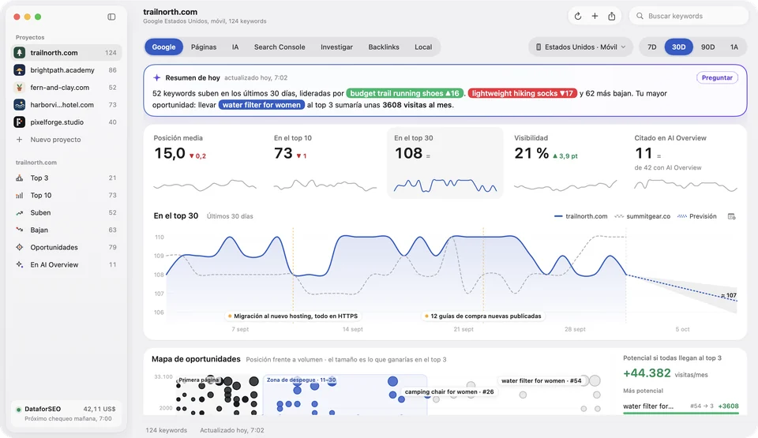
Task: Select the 90D time range
Action: [707, 47]
